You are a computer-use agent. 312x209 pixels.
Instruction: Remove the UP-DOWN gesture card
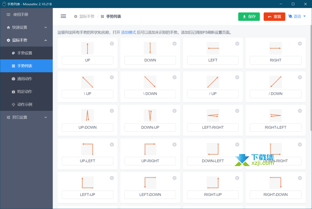112,111
